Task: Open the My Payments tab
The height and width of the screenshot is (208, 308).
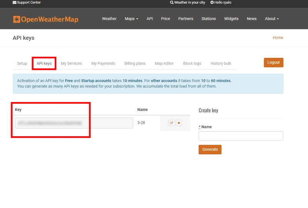Action: coord(103,63)
